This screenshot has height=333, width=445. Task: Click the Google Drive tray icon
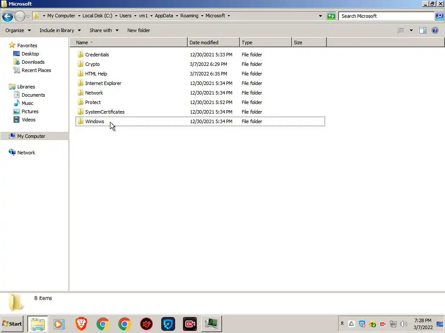pos(351,324)
